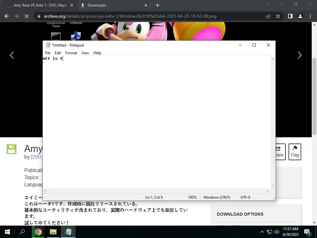Open Notepad's Format menu
The image size is (317, 238).
(71, 53)
